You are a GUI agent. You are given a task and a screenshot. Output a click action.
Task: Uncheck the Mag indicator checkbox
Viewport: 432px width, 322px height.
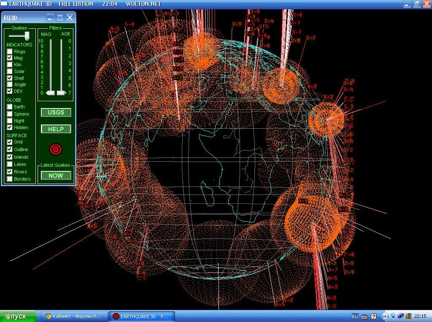click(10, 58)
